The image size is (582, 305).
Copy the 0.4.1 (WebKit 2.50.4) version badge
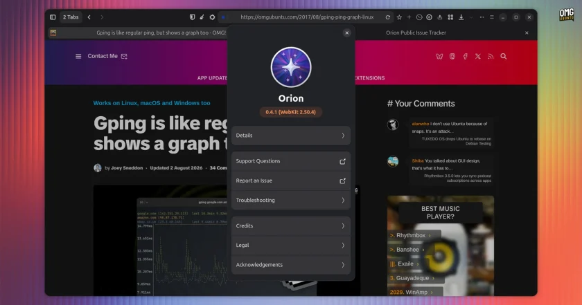pyautogui.click(x=290, y=112)
